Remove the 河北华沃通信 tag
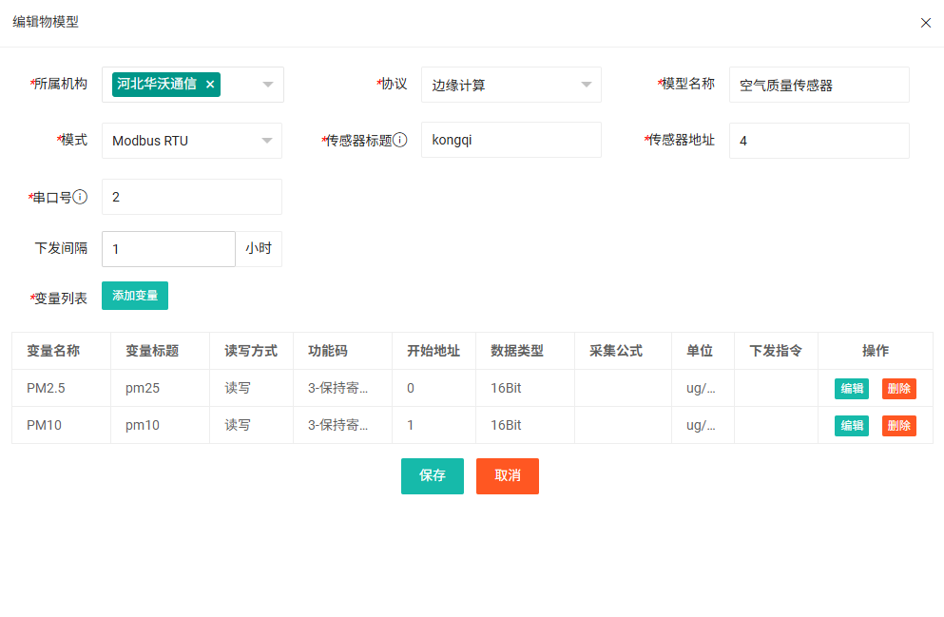 (210, 85)
